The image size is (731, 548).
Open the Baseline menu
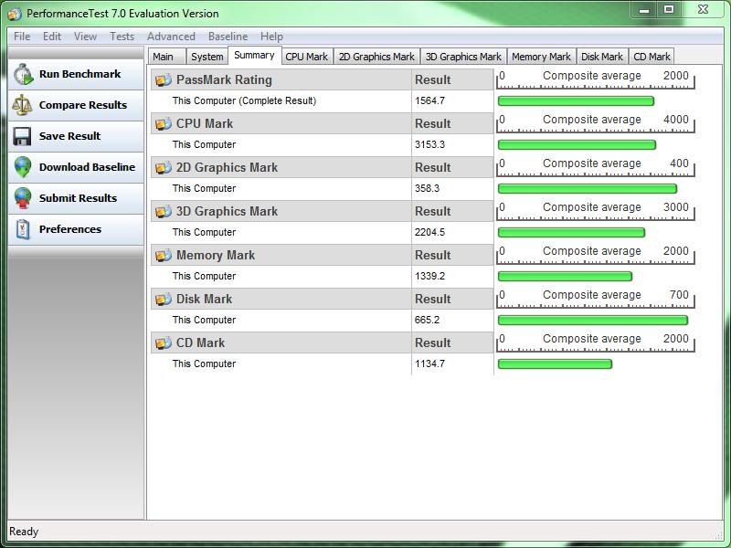point(228,37)
